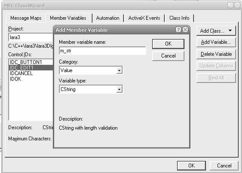
Task: Switch to the Message Maps tab
Action: coord(26,18)
